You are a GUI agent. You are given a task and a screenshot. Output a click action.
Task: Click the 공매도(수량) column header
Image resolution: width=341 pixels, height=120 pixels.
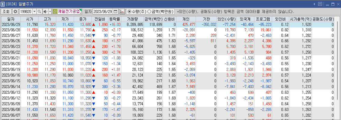[x=323, y=19]
